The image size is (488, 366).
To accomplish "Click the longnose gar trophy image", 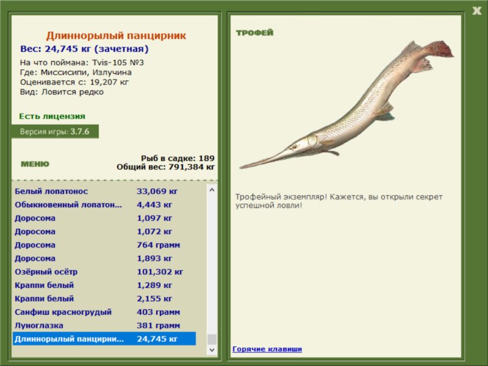I will [x=346, y=105].
